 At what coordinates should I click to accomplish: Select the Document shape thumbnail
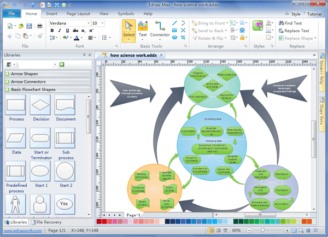pos(65,105)
